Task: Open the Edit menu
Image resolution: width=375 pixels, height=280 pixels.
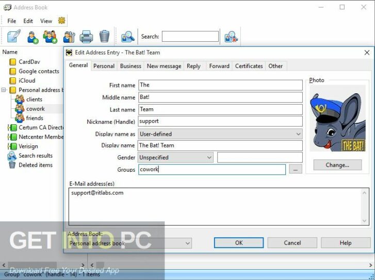Action: click(x=28, y=21)
